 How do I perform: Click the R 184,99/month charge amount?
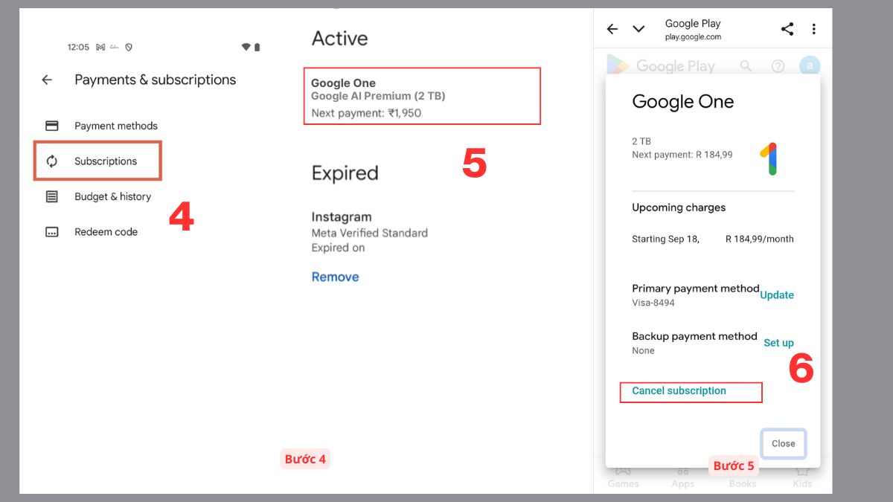(x=760, y=239)
